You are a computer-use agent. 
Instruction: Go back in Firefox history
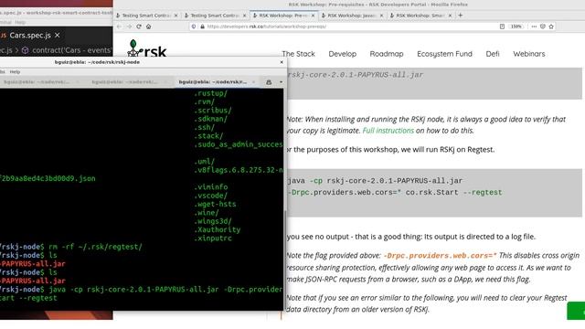coord(119,27)
